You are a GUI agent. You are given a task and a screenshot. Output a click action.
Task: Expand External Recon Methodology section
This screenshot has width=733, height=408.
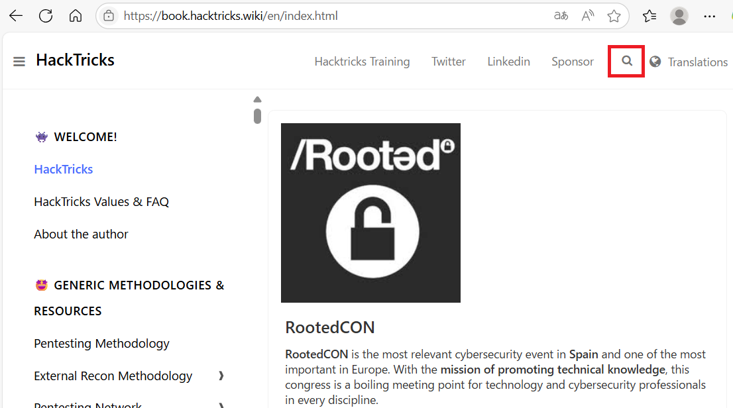coord(221,376)
